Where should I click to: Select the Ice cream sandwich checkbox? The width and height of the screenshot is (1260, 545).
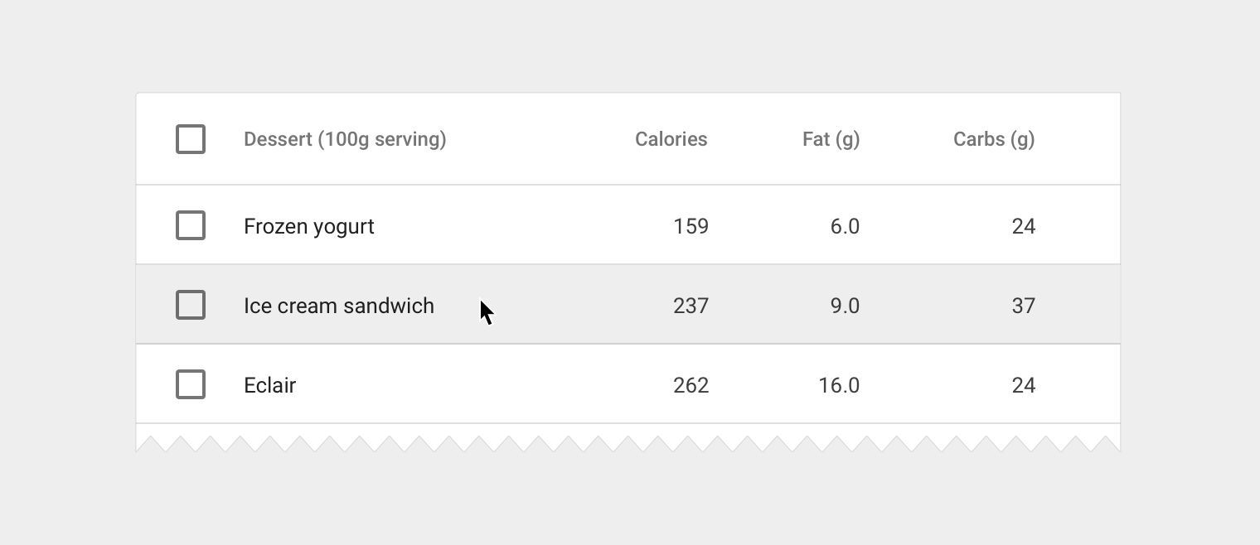click(x=191, y=305)
